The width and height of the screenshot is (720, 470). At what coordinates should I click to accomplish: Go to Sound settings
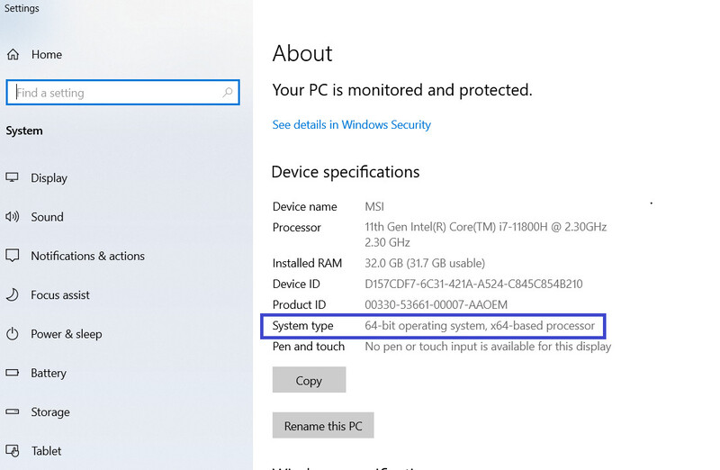click(48, 217)
